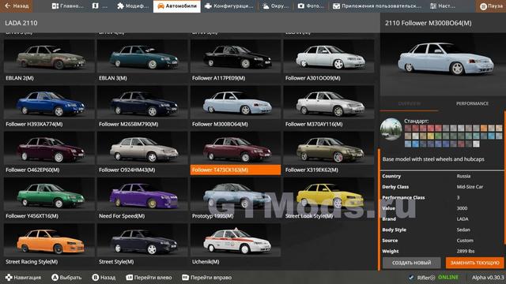Screen dimensions: 506x284
Task: Click the Заменить текущую button
Action: click(474, 263)
